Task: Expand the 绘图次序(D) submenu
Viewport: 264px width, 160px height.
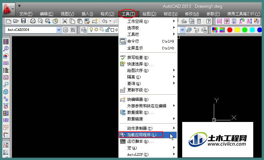Action: pyautogui.click(x=148, y=71)
